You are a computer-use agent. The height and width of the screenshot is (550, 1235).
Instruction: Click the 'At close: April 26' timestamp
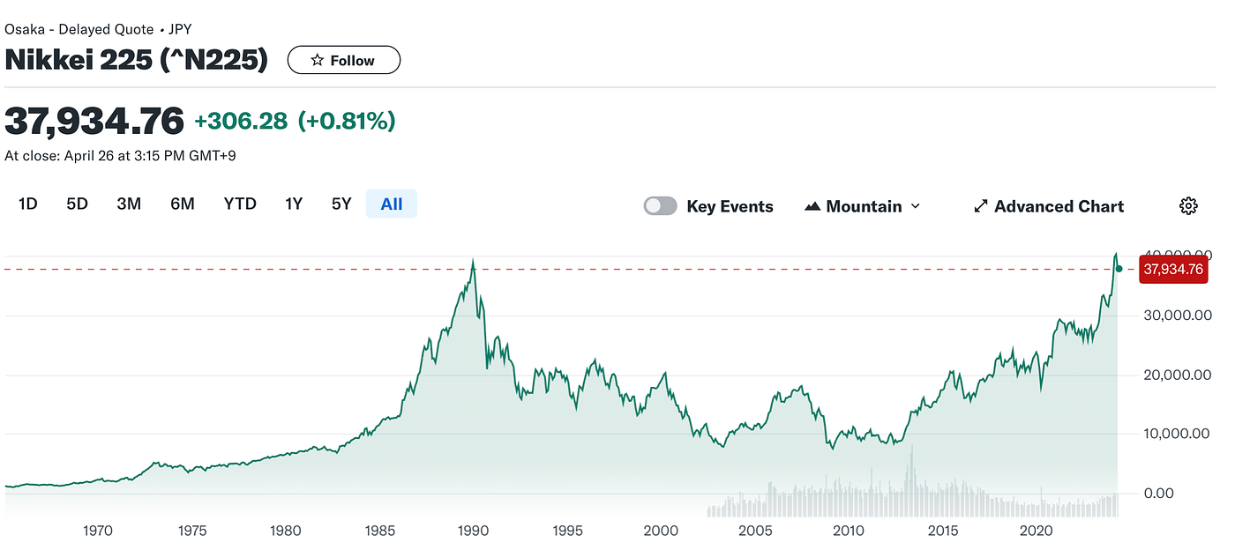(120, 156)
